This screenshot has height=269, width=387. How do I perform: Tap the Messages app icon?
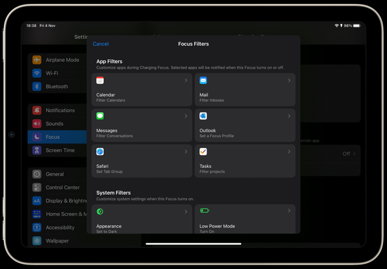[100, 116]
